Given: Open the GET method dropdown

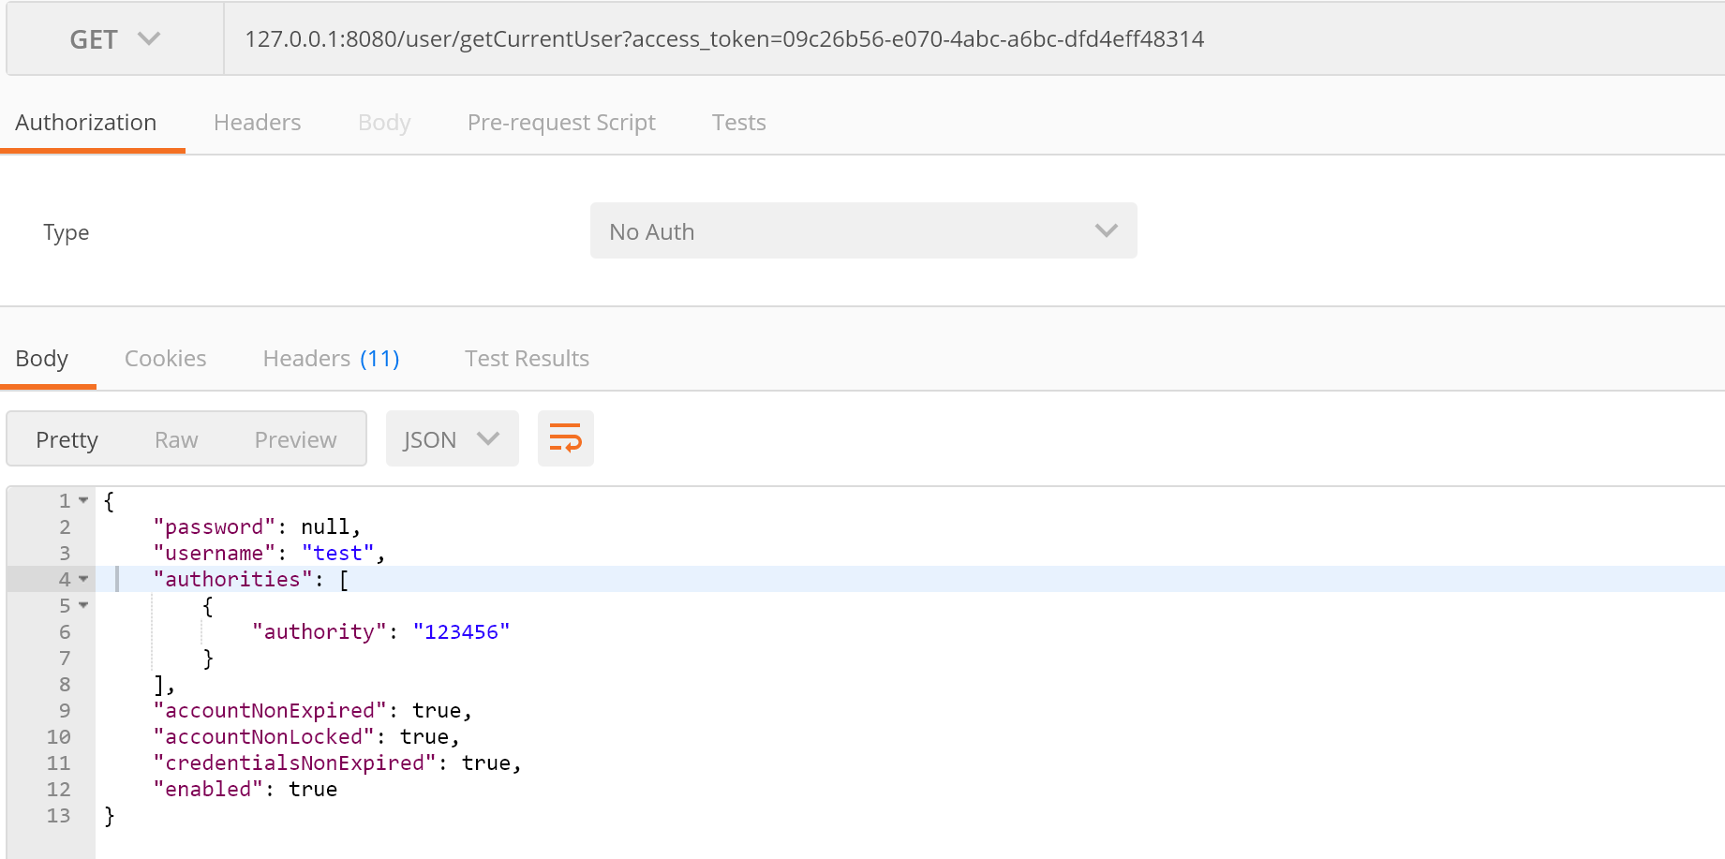Looking at the screenshot, I should click(x=114, y=39).
